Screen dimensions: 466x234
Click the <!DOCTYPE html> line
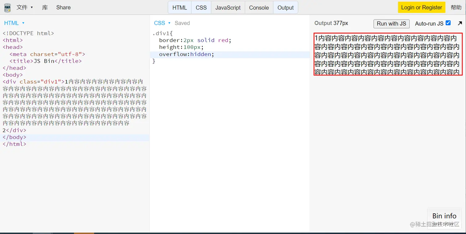coord(28,33)
